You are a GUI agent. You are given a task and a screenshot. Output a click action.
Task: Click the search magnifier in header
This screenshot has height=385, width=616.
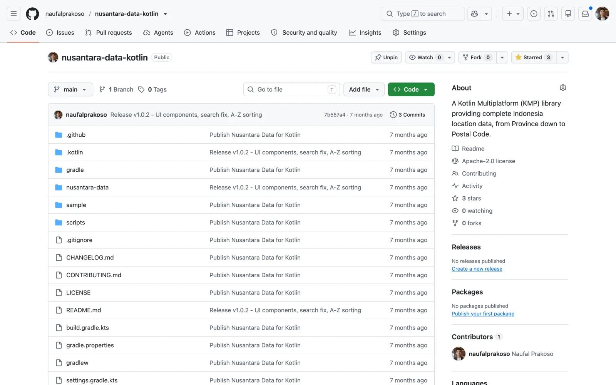coord(390,14)
